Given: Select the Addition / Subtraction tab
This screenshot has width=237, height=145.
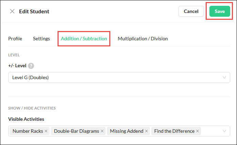Looking at the screenshot, I should [84, 39].
